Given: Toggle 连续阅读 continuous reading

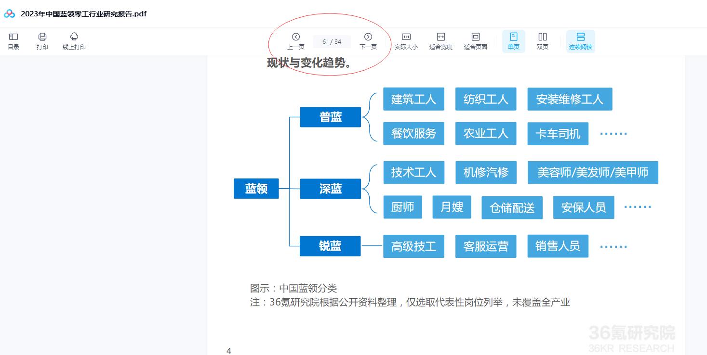Looking at the screenshot, I should (x=580, y=41).
